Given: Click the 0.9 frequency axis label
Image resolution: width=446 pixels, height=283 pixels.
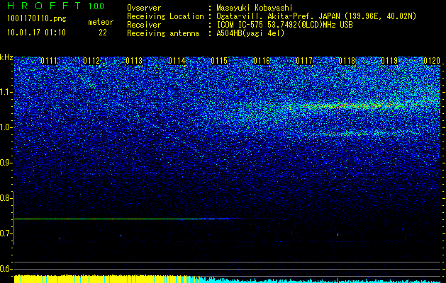Looking at the screenshot, I should (6, 163).
